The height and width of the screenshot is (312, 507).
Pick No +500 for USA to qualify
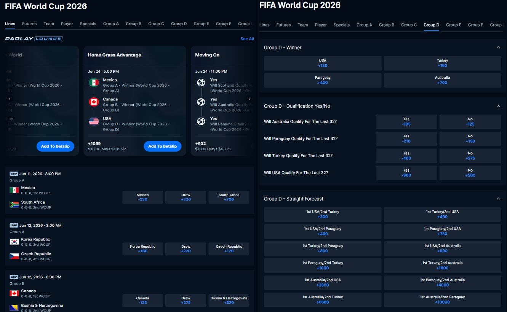click(470, 173)
